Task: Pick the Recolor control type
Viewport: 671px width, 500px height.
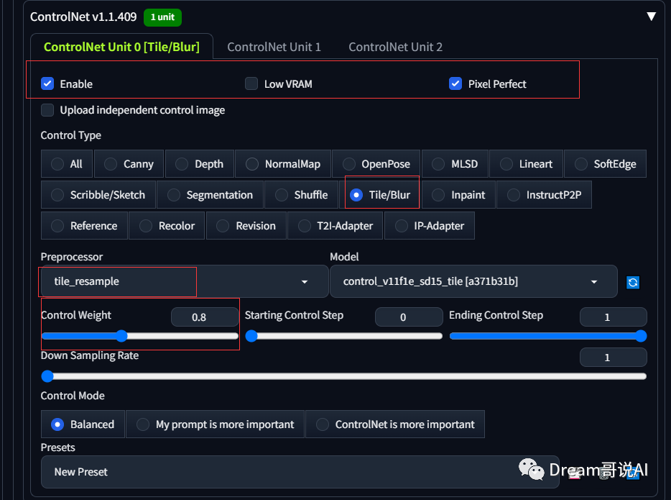Action: (x=167, y=225)
